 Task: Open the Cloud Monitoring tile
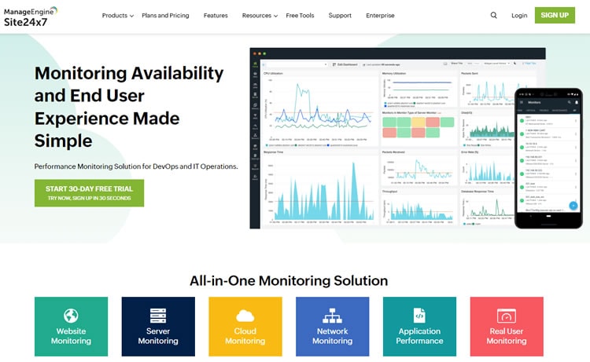[245, 327]
